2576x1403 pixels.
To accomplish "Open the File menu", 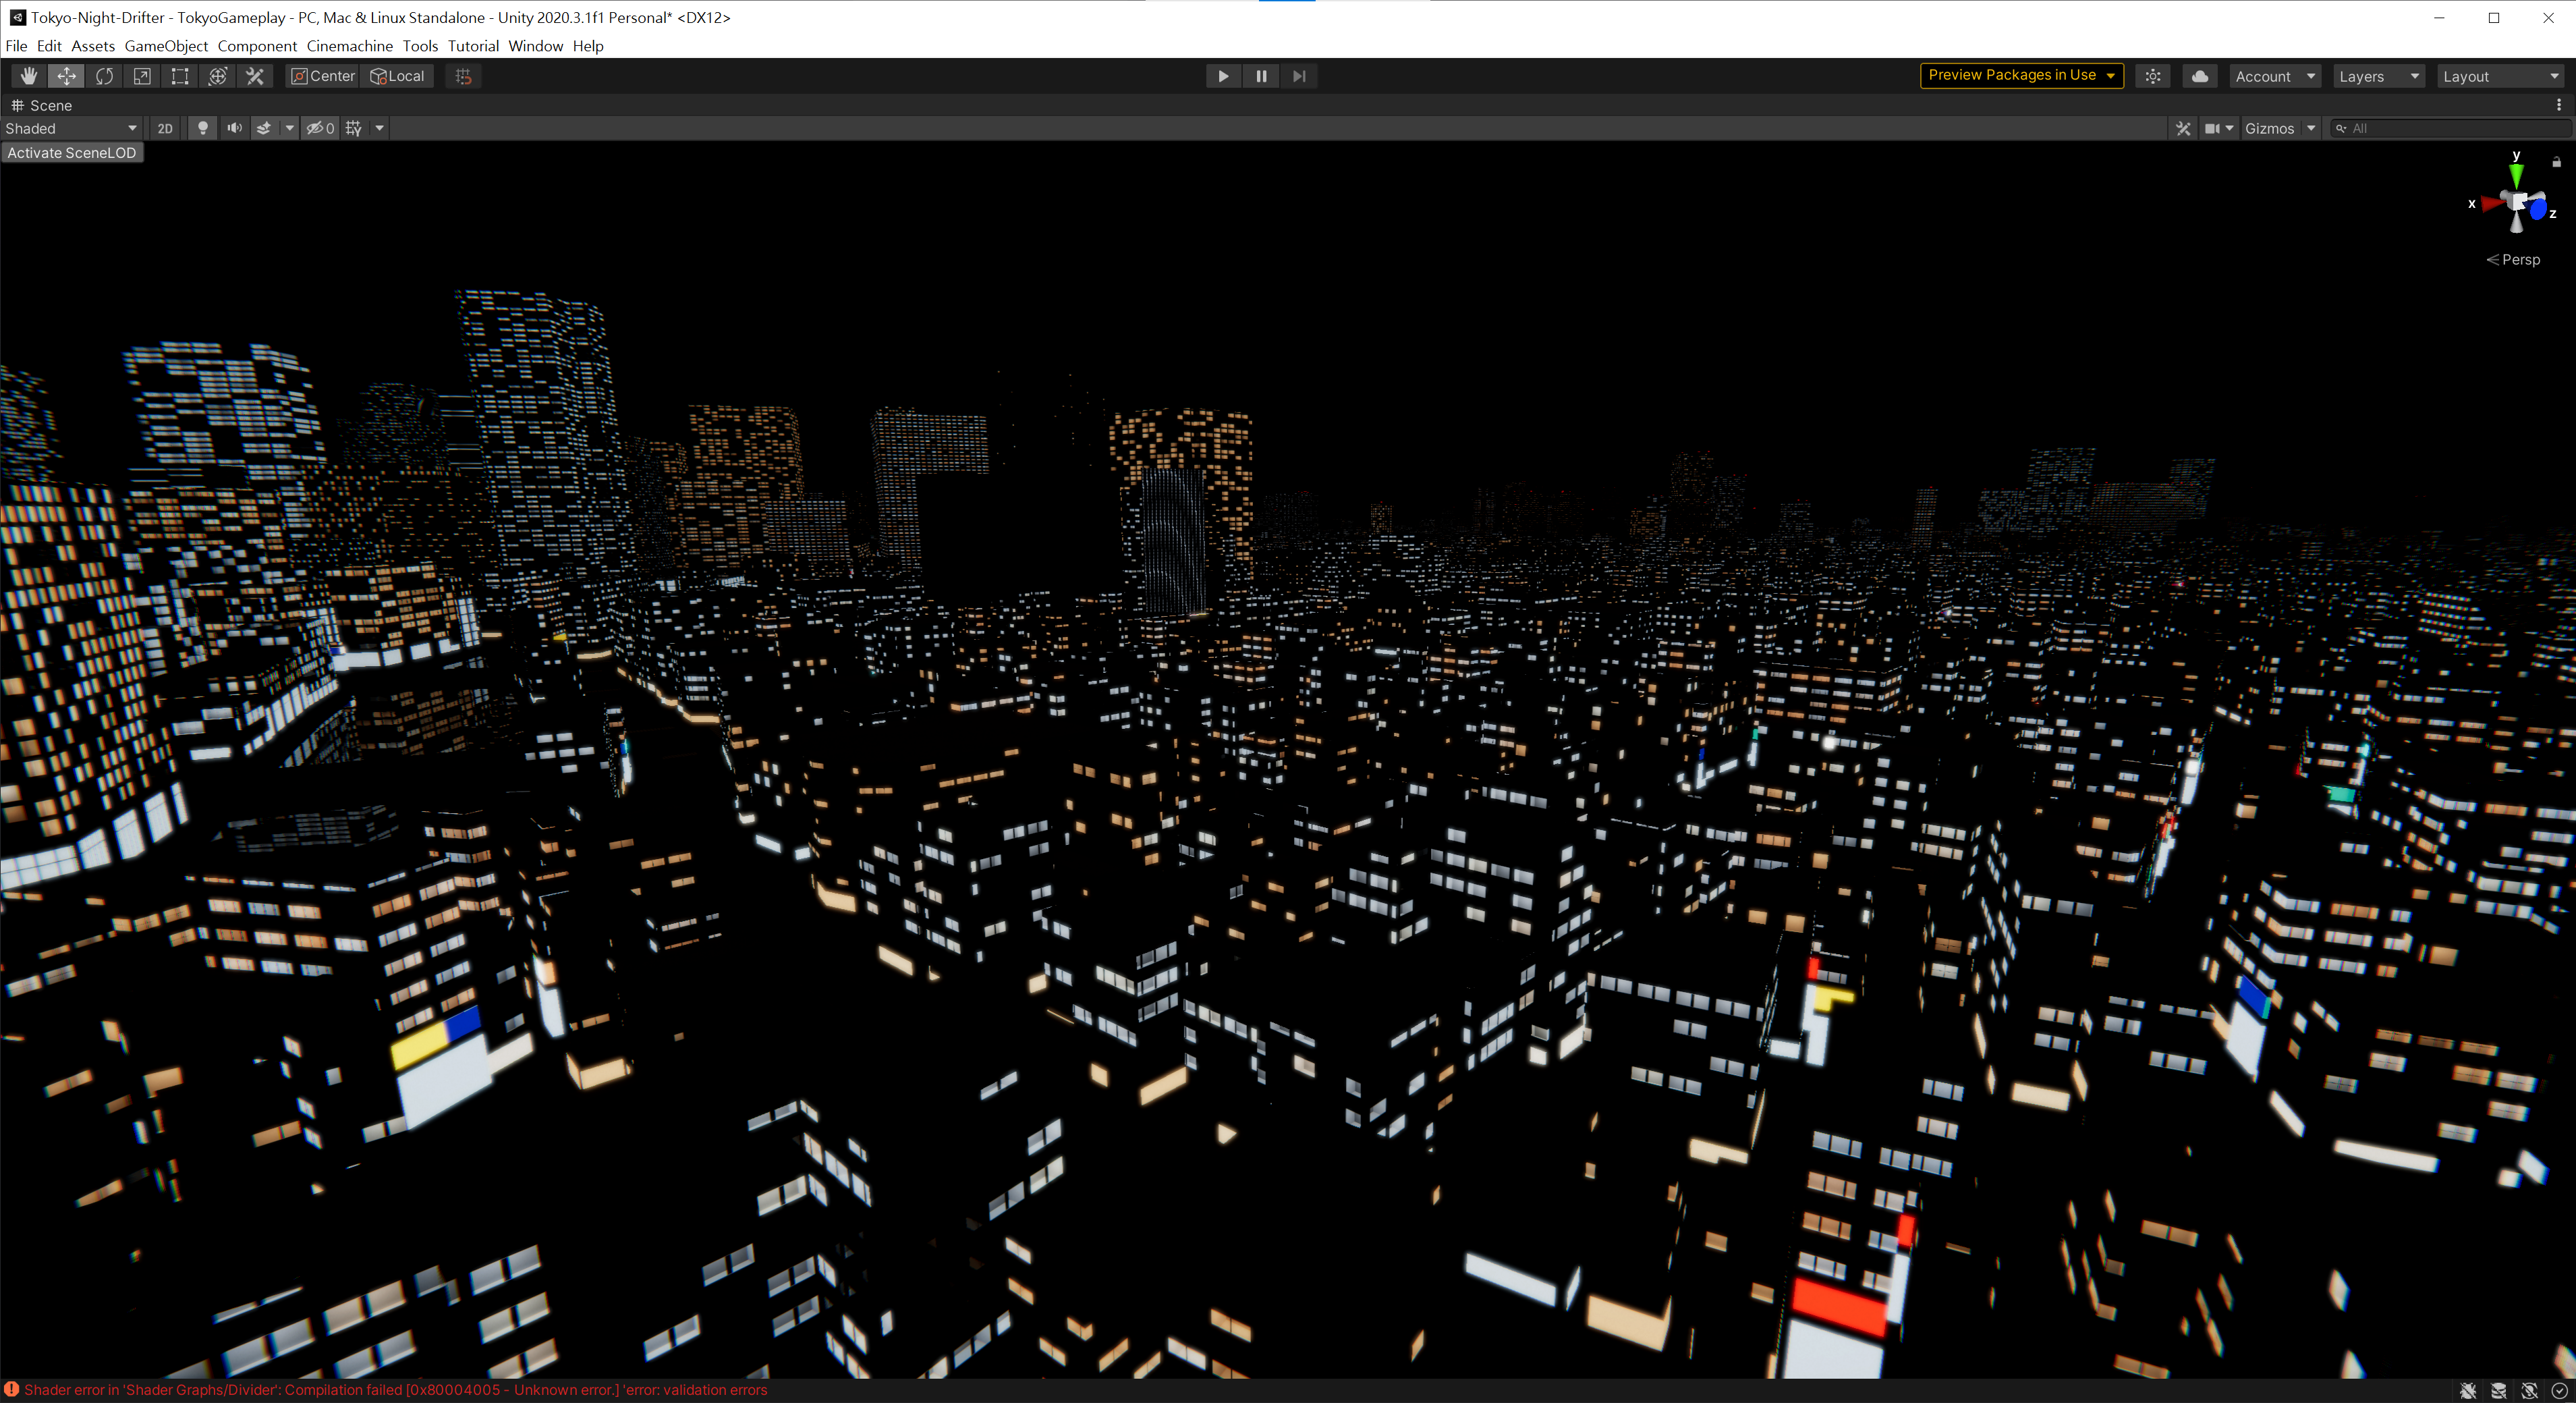I will pyautogui.click(x=16, y=46).
